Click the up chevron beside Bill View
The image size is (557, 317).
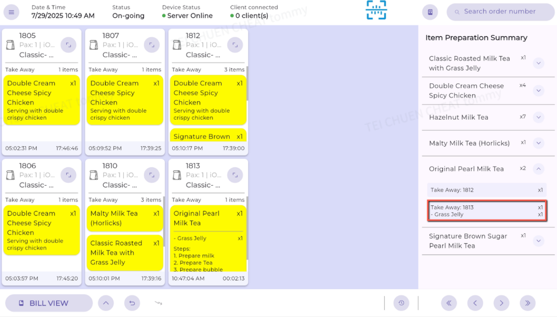106,303
